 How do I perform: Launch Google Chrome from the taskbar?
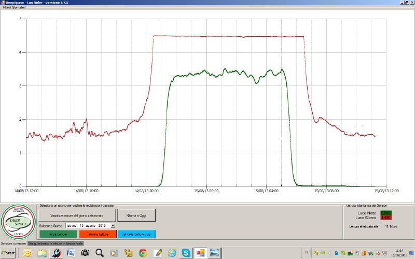(x=143, y=253)
